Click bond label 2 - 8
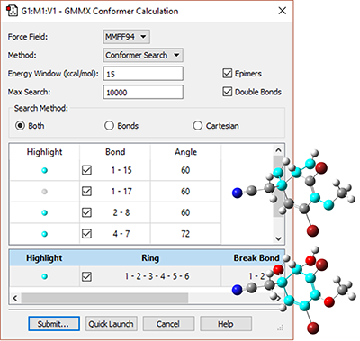 click(121, 212)
